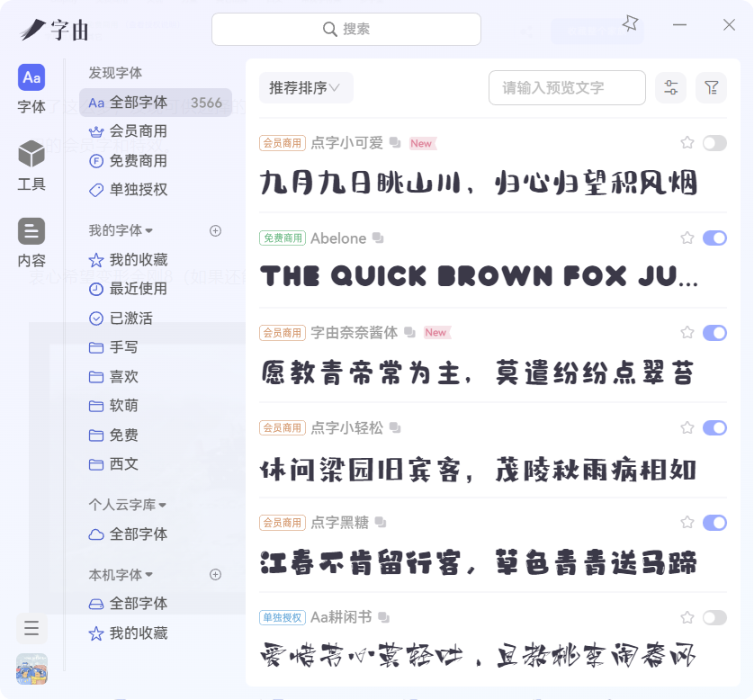The image size is (754, 700).
Task: Click the 请输入预览文字 preview text field
Action: pyautogui.click(x=567, y=88)
